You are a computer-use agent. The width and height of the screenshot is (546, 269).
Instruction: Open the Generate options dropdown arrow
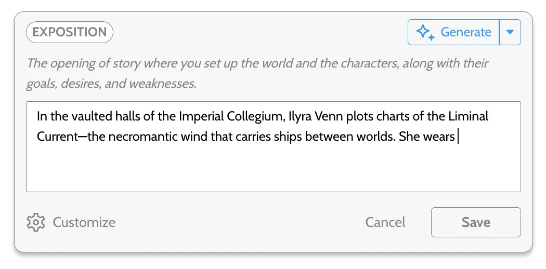pos(510,33)
